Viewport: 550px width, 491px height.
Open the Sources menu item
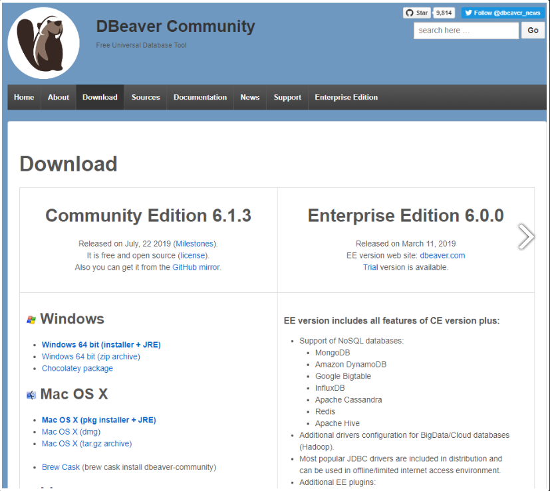146,97
